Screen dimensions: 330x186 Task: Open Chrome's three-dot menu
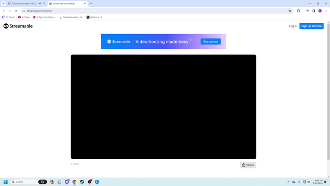tap(326, 11)
